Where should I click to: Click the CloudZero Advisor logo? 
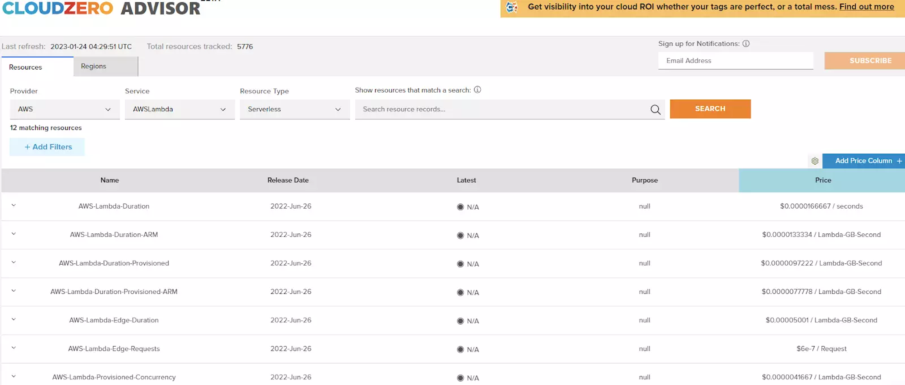coord(102,8)
